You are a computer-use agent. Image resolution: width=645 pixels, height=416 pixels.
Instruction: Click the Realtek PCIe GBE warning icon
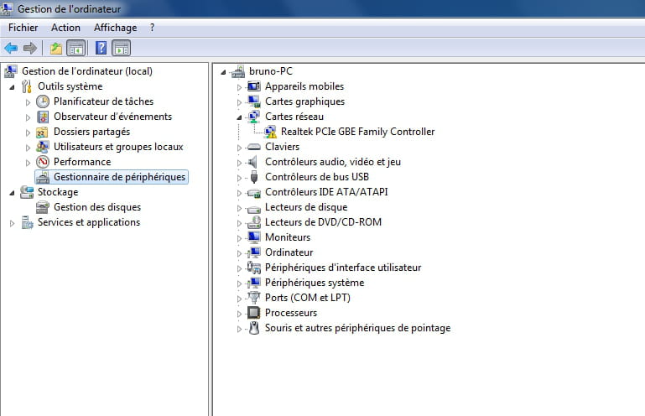tap(270, 132)
